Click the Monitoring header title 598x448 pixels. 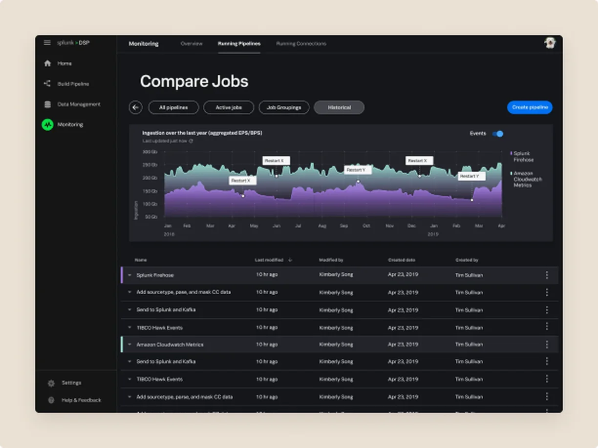point(144,44)
